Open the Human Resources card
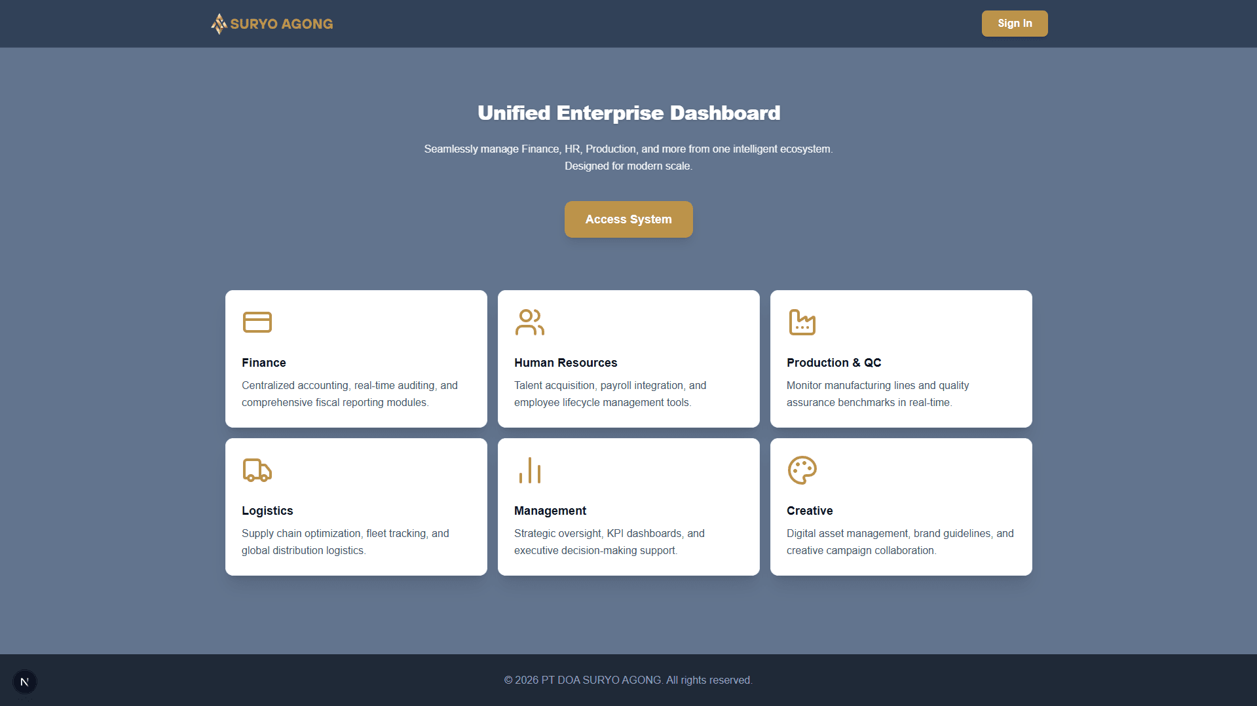This screenshot has height=706, width=1257. click(628, 359)
